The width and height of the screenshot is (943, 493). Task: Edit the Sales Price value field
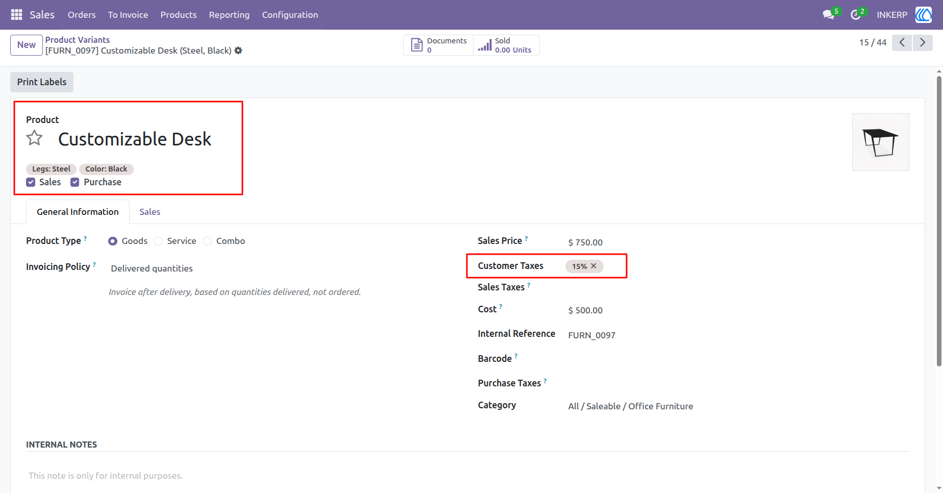tap(738, 242)
